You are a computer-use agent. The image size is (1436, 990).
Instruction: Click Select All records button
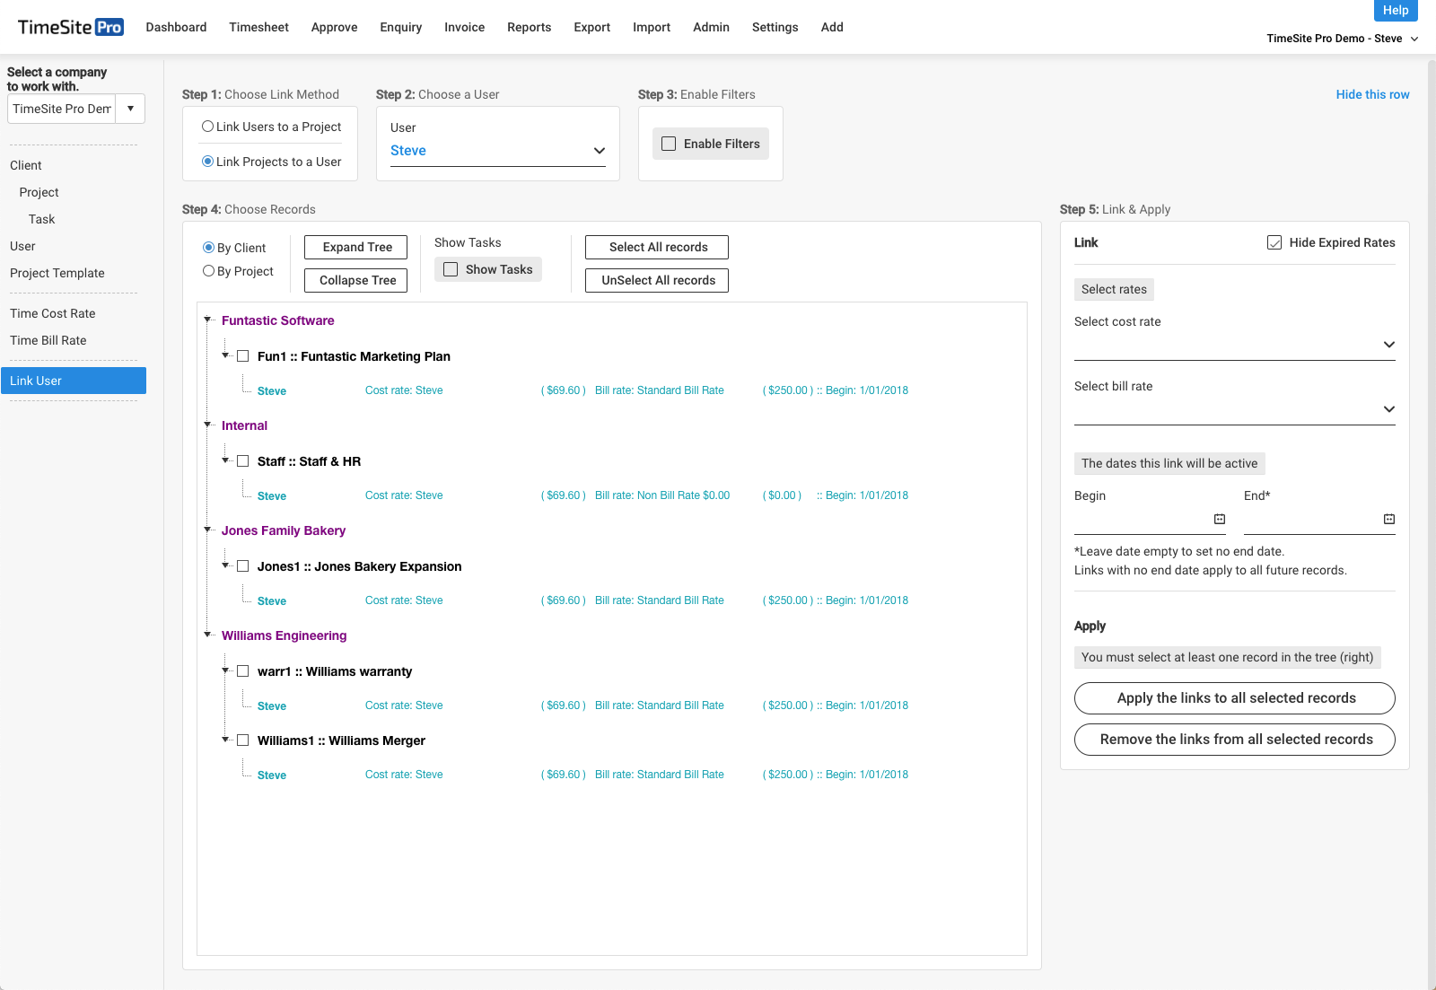coord(658,247)
